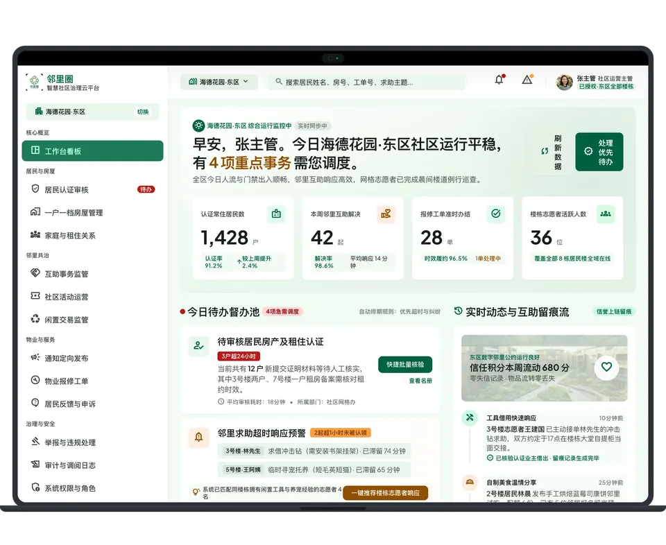Click the 3户超24小时 red tag

239,356
